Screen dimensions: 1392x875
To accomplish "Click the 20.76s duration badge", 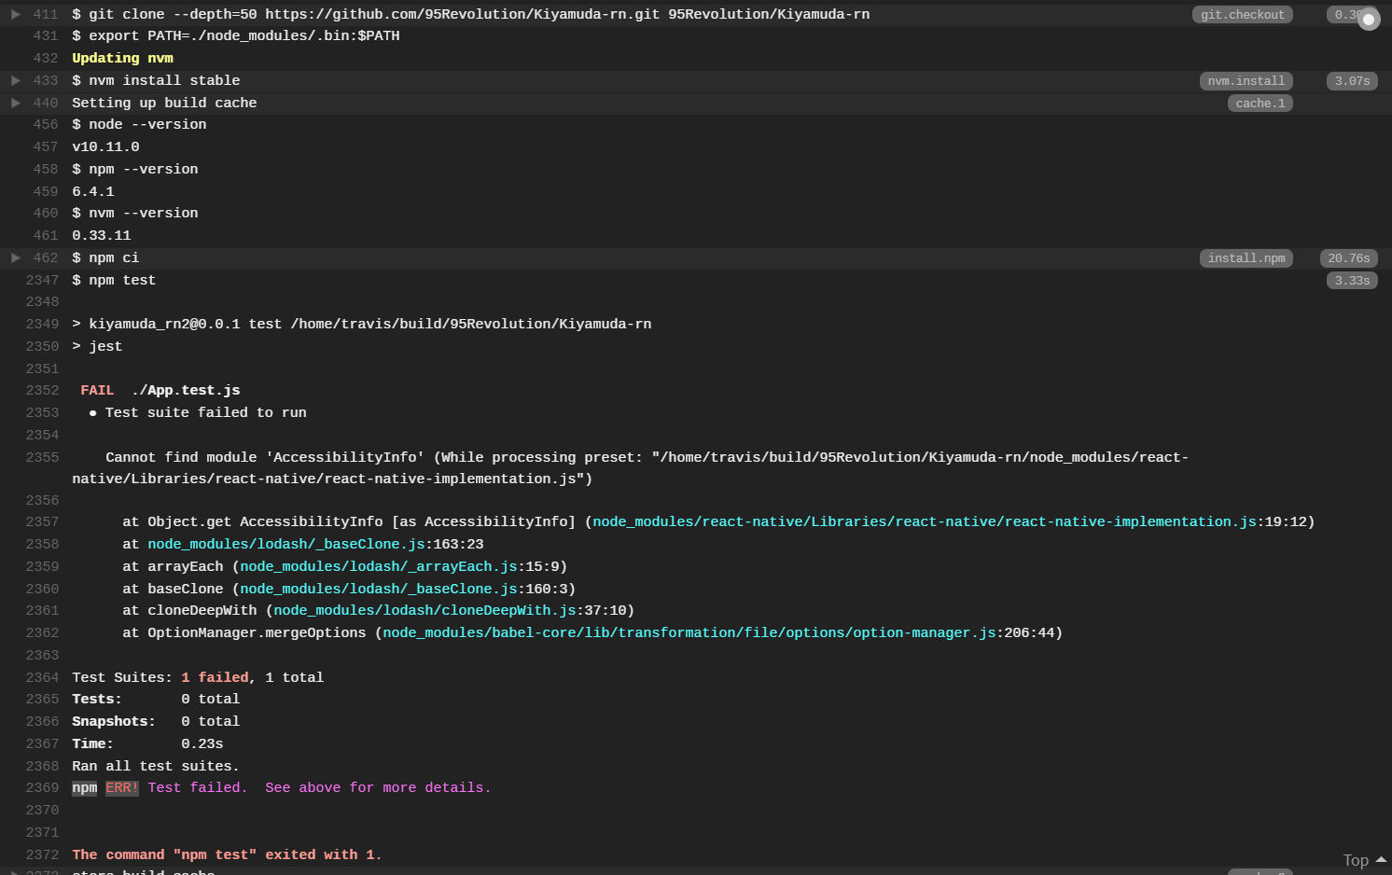I will [1348, 258].
